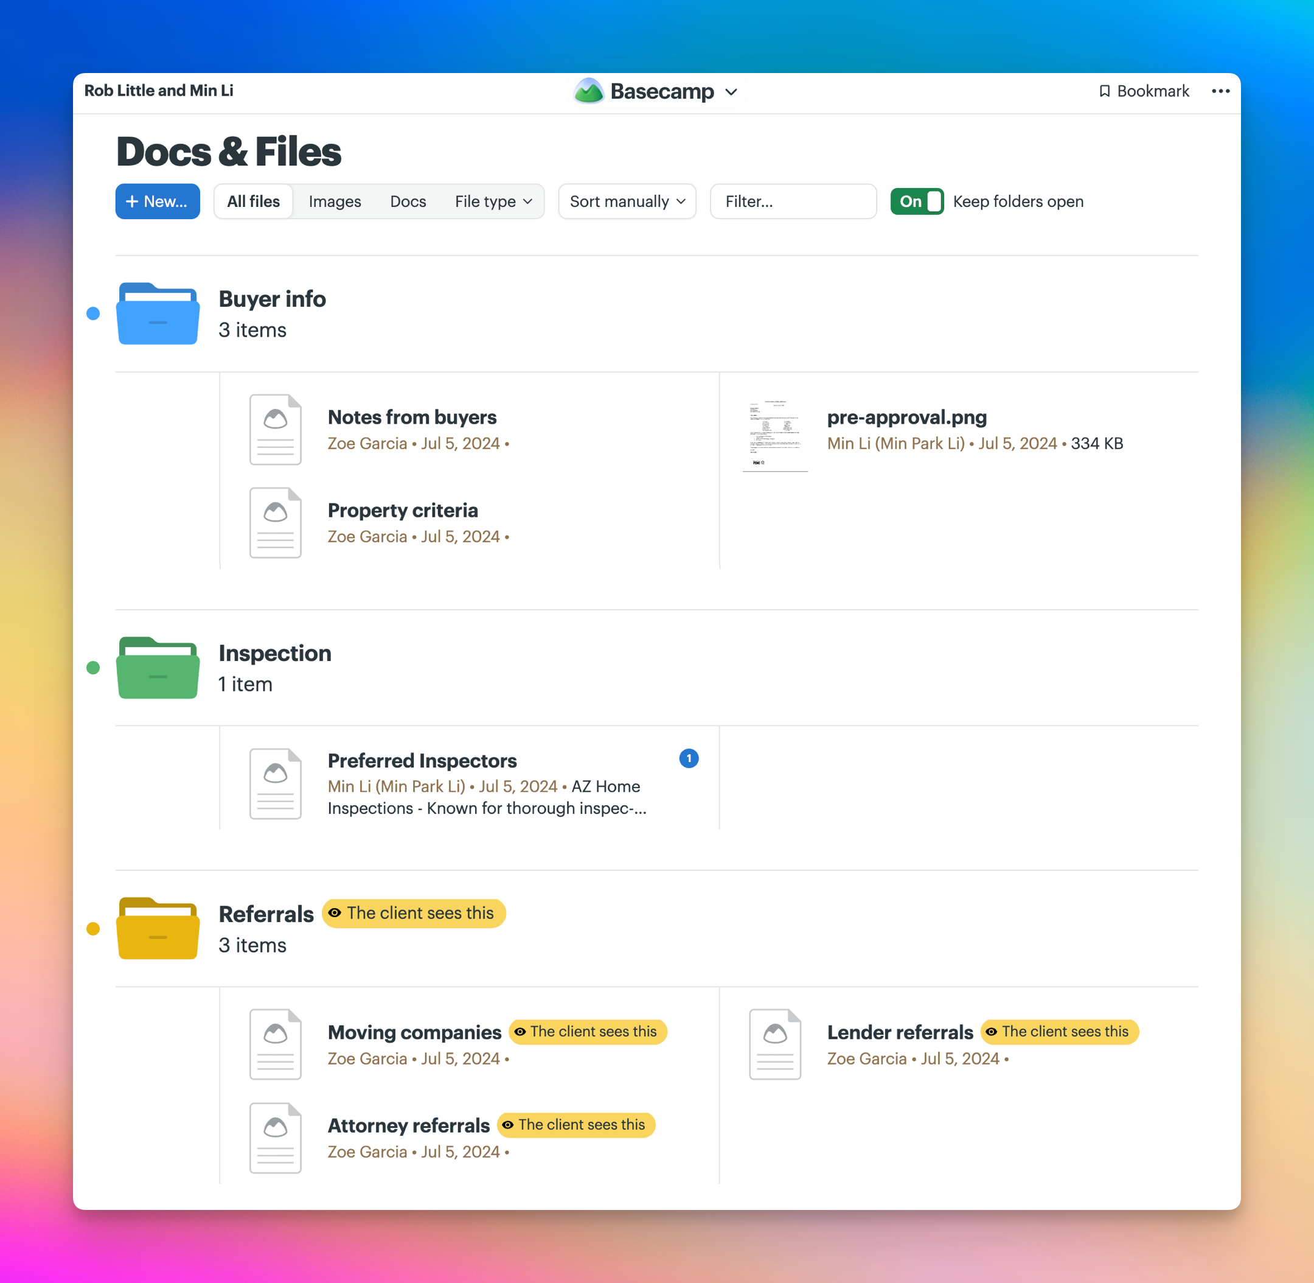1314x1283 pixels.
Task: Click the blue dot beside Buyer info
Action: [x=94, y=313]
